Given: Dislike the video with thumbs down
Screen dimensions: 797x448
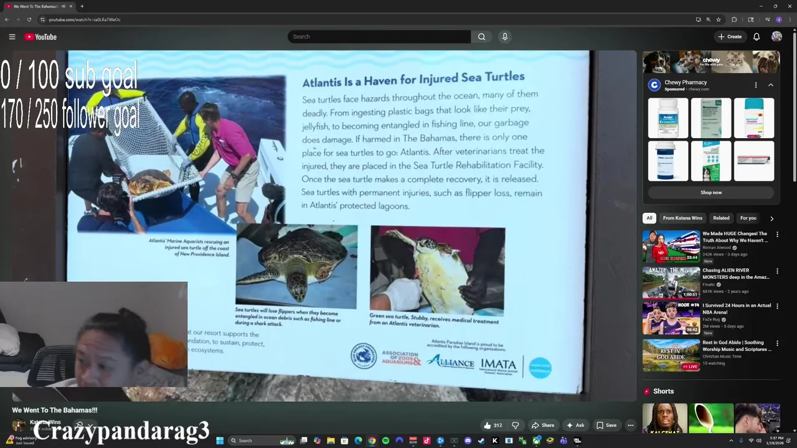Looking at the screenshot, I should (516, 426).
